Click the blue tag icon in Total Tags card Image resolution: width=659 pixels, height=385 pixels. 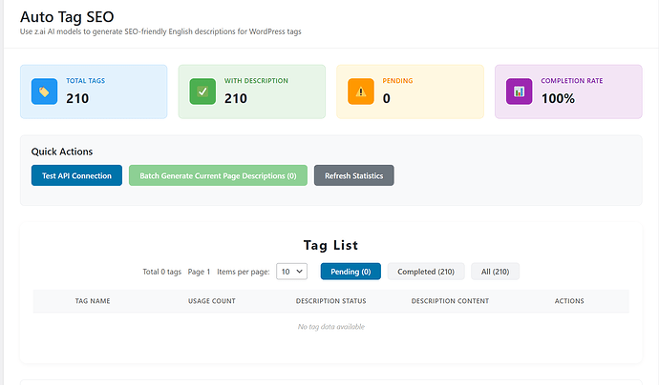[x=44, y=91]
